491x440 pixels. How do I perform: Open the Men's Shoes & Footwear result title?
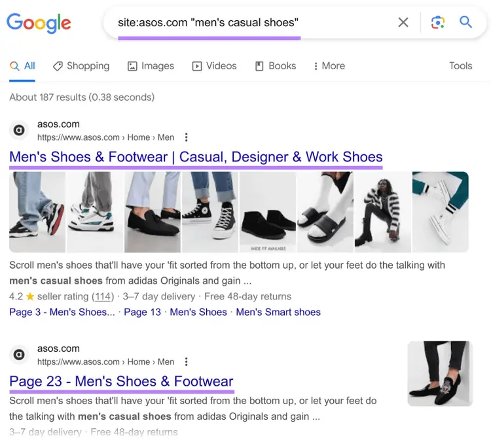(x=196, y=157)
